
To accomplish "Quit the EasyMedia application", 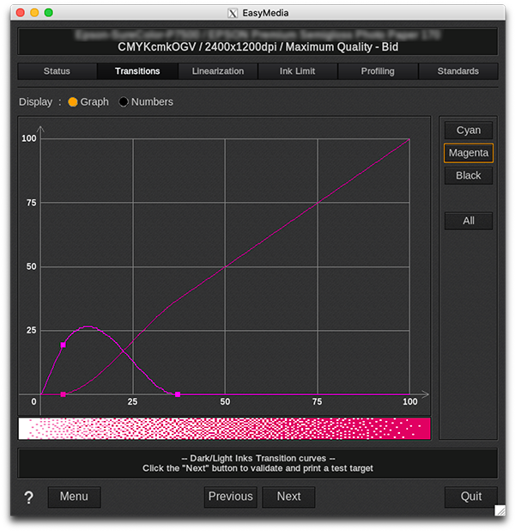I will (x=470, y=497).
